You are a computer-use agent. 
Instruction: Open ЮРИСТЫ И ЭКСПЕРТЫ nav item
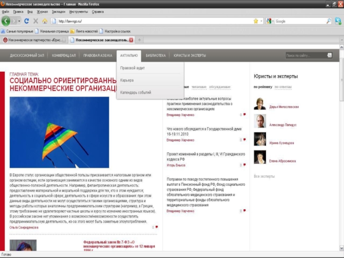[x=190, y=55]
